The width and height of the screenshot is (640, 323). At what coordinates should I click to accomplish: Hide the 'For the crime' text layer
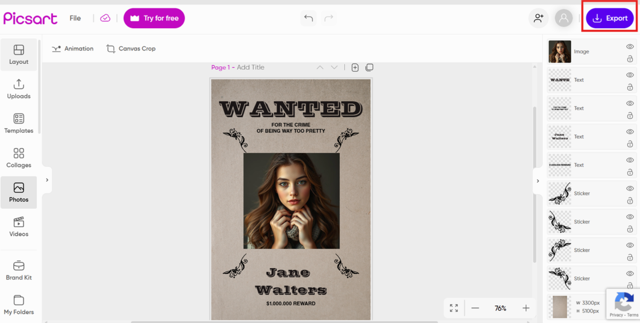click(630, 103)
